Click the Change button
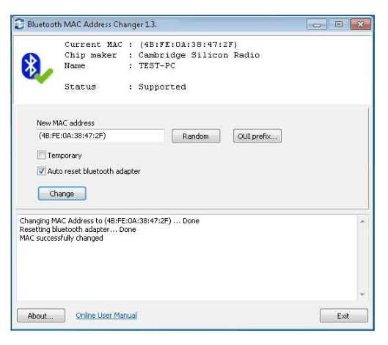 (62, 194)
